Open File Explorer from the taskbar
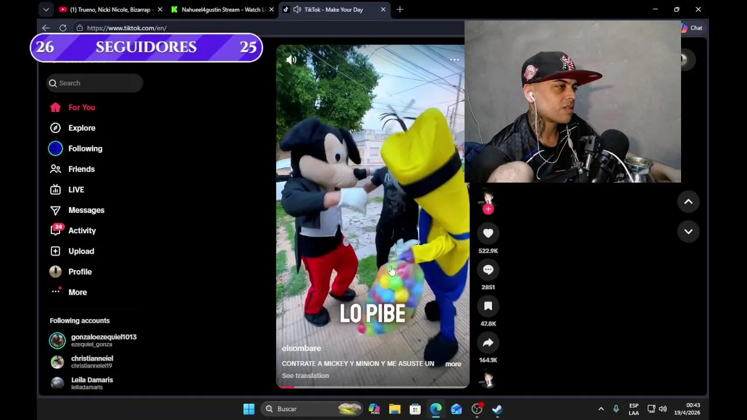The image size is (747, 420). (395, 409)
